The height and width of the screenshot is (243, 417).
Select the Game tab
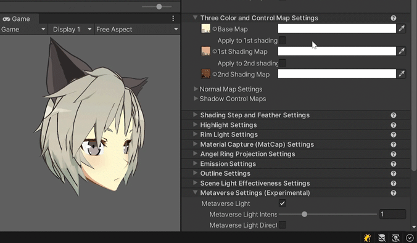[19, 19]
